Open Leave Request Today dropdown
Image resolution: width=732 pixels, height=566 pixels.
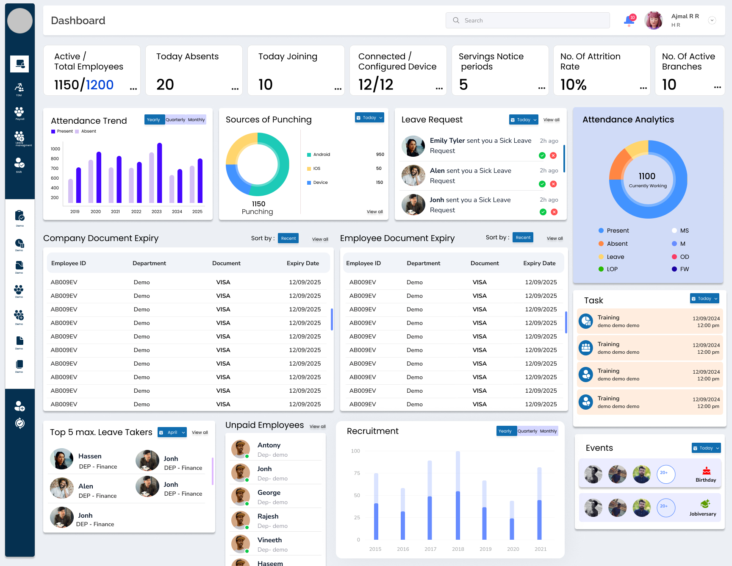coord(524,120)
